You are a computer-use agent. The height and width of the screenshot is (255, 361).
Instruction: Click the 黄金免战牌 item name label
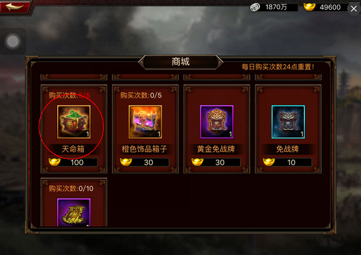[x=216, y=149]
